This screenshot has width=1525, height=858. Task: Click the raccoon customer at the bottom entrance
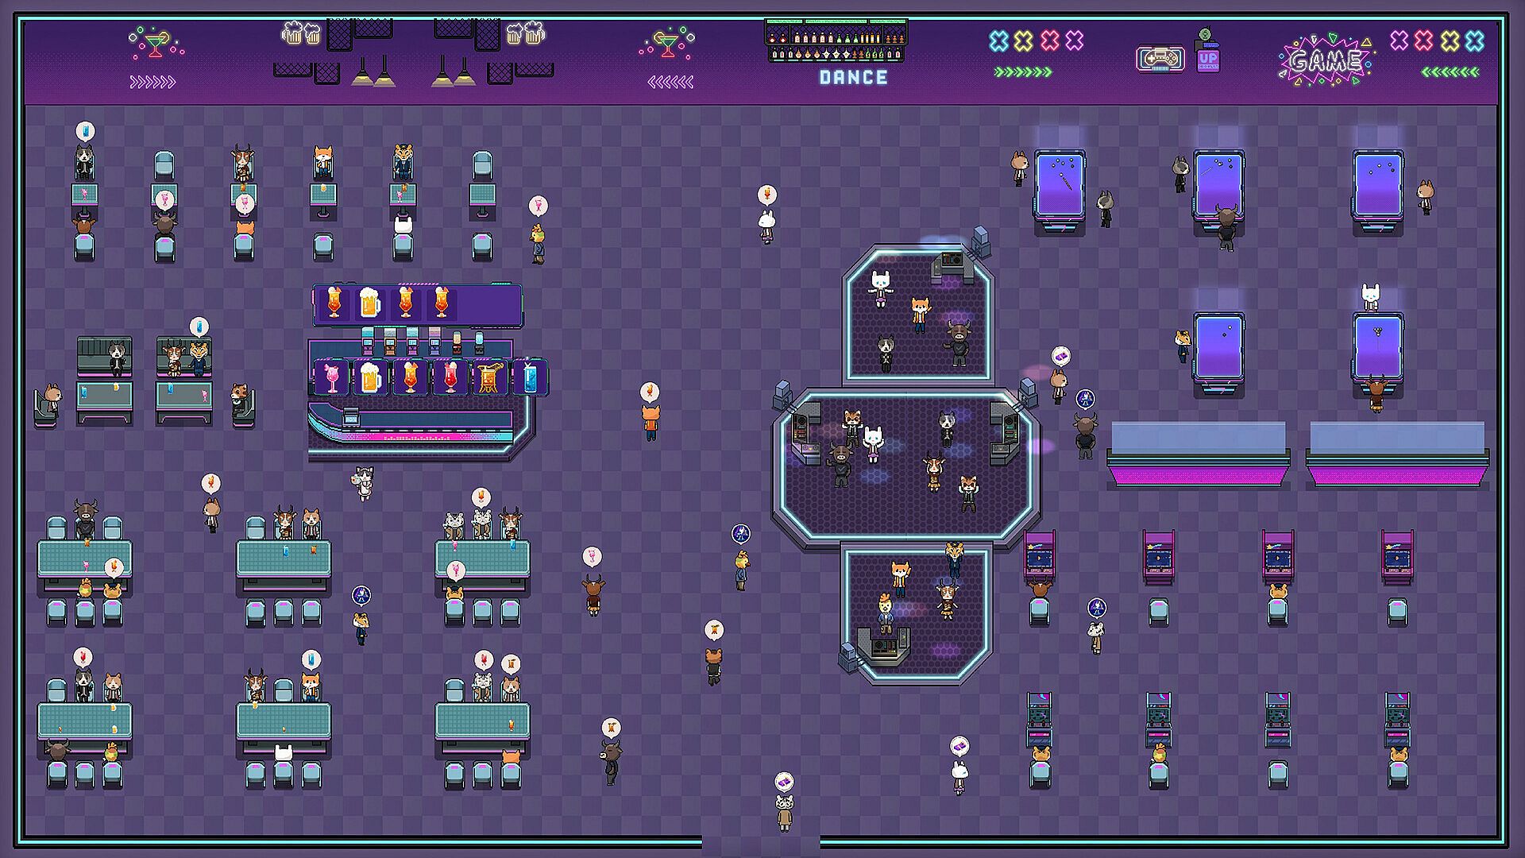coord(784,813)
